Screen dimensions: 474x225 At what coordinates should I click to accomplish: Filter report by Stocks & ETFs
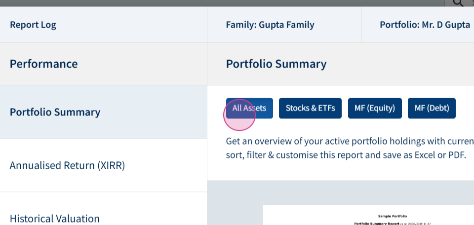point(310,108)
